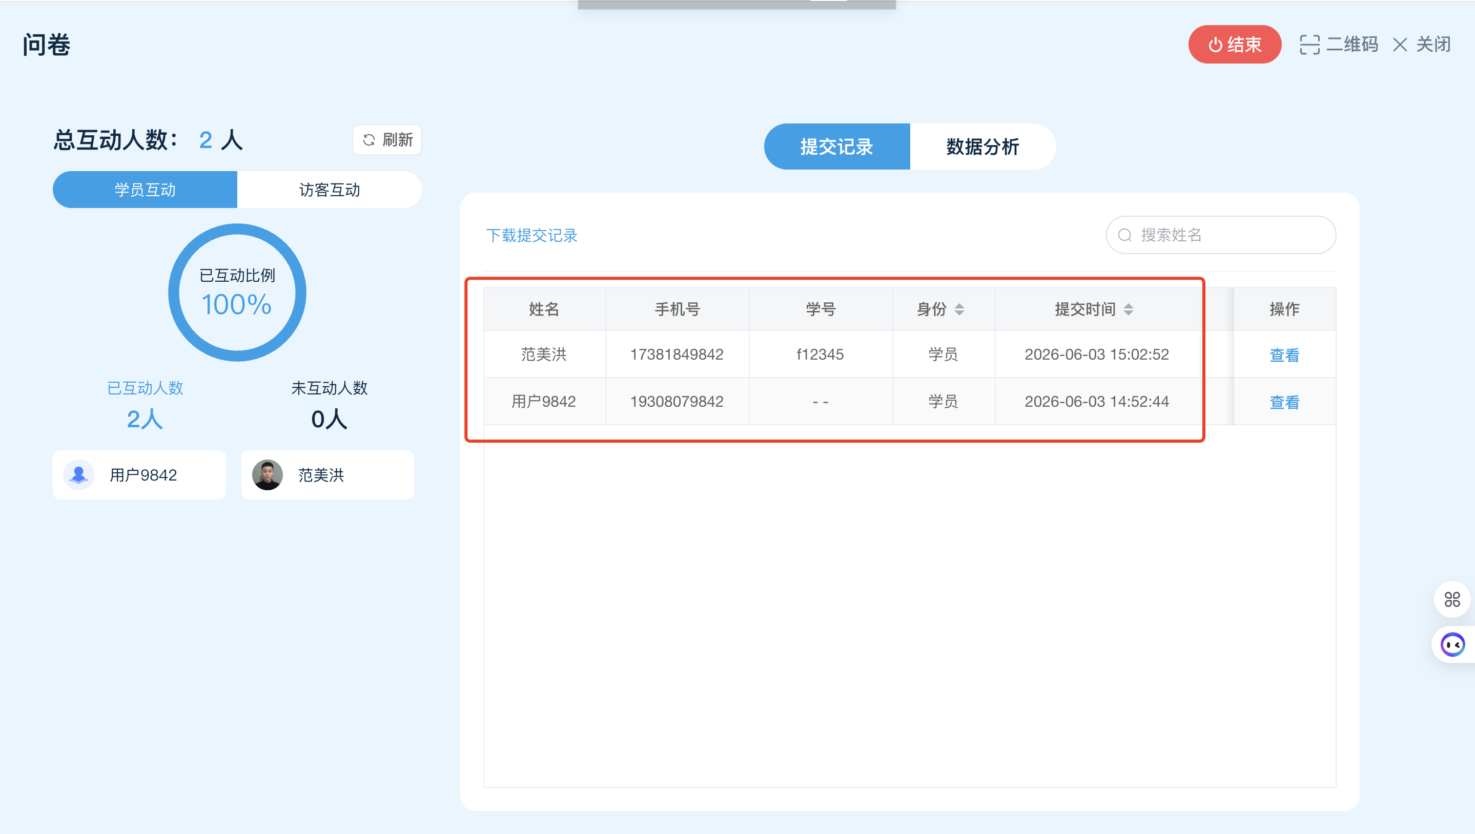Open the 数据分析 tab
The image size is (1475, 834).
(983, 147)
